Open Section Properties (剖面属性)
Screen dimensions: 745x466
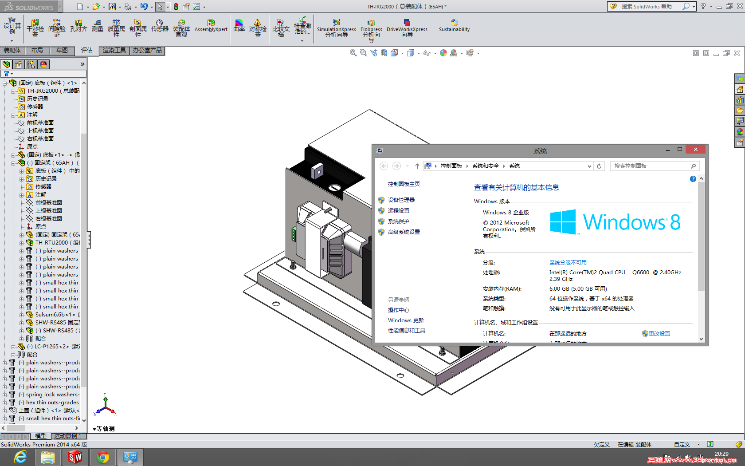(138, 28)
